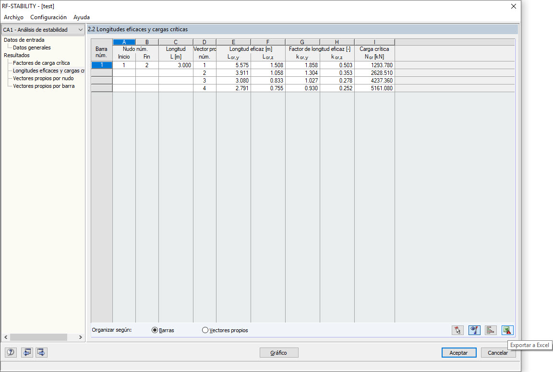Select the Barras radio button
553x372 pixels.
click(155, 330)
